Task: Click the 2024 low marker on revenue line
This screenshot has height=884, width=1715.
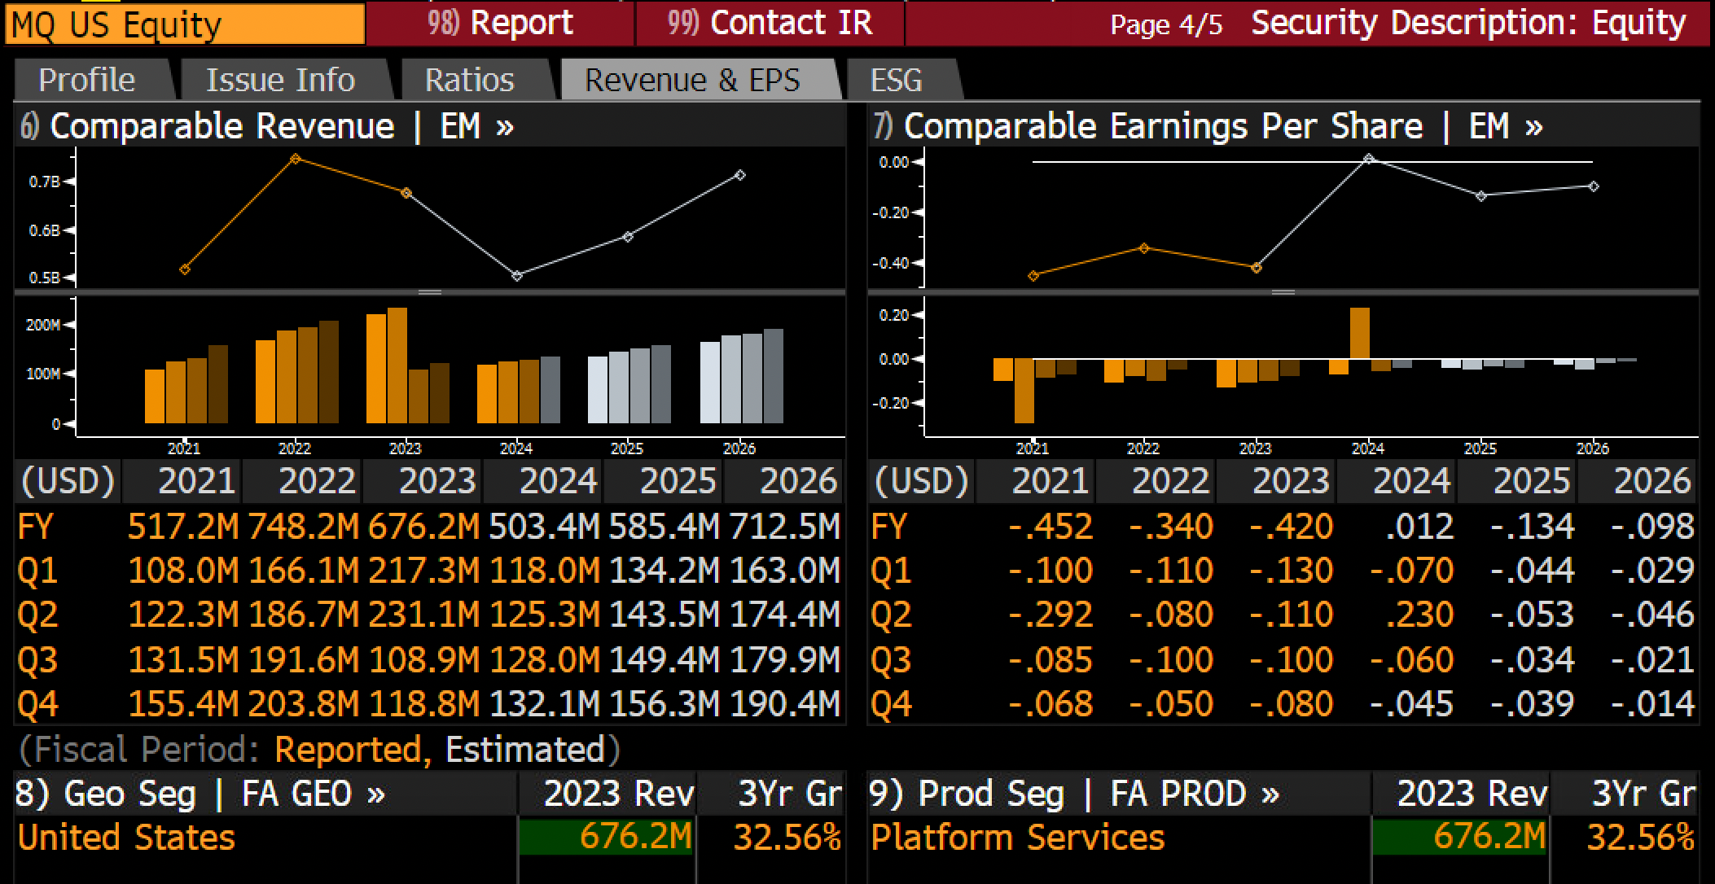Action: click(x=517, y=276)
